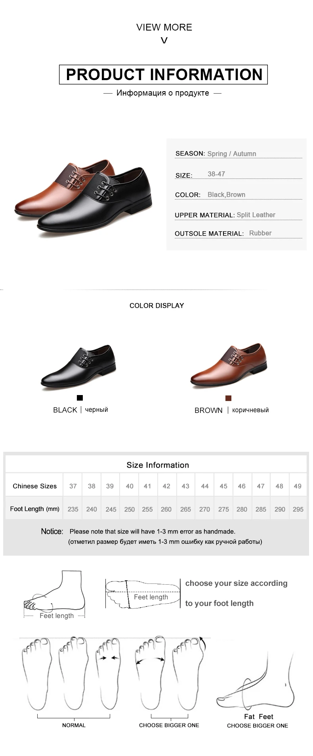This screenshot has width=313, height=756.
Task: Click the PRODUCT INFORMATION heading box
Action: (163, 75)
